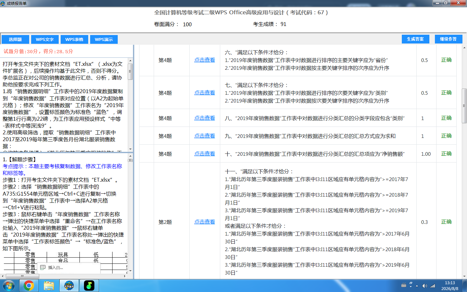The width and height of the screenshot is (467, 292).
Task: Open 点击查看 link for criterion 九
Action: pyautogui.click(x=205, y=136)
